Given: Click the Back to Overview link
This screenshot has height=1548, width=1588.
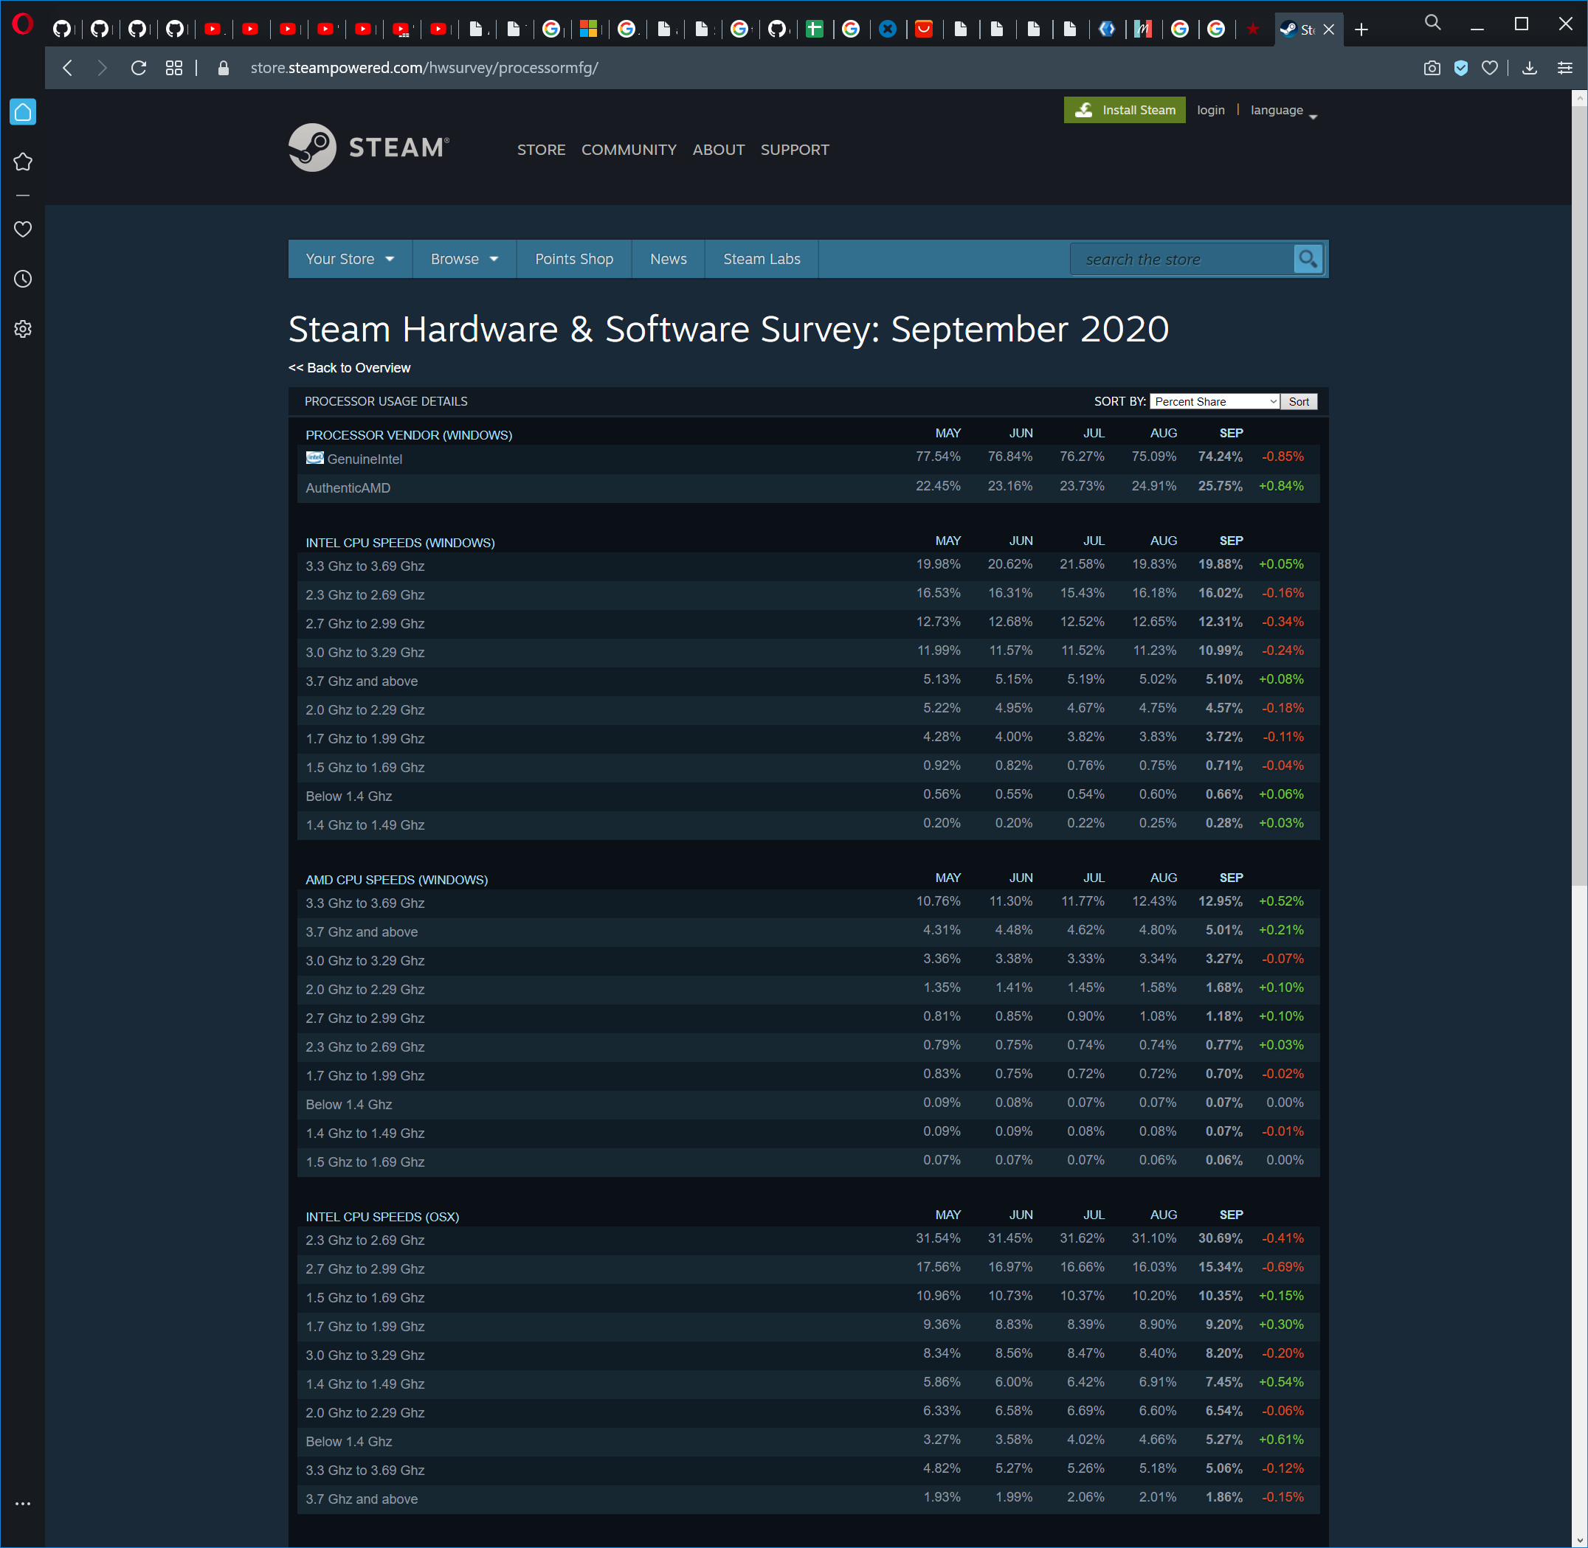Looking at the screenshot, I should point(349,368).
